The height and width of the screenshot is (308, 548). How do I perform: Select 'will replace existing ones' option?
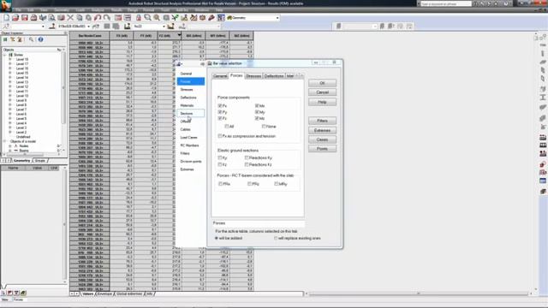[276, 238]
